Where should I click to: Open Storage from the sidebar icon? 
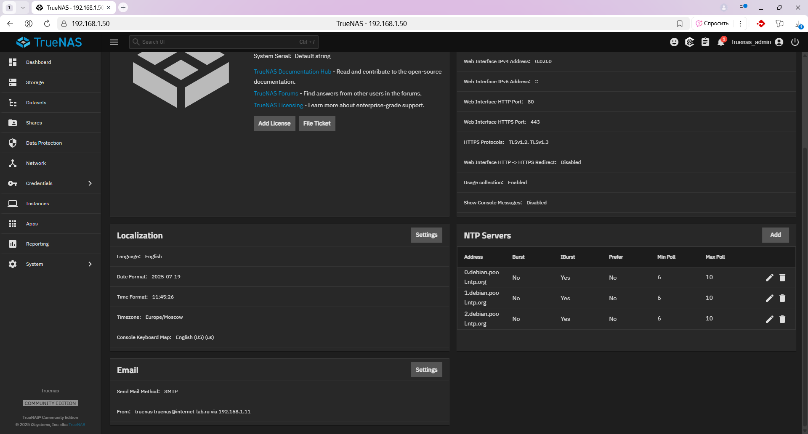click(x=13, y=82)
